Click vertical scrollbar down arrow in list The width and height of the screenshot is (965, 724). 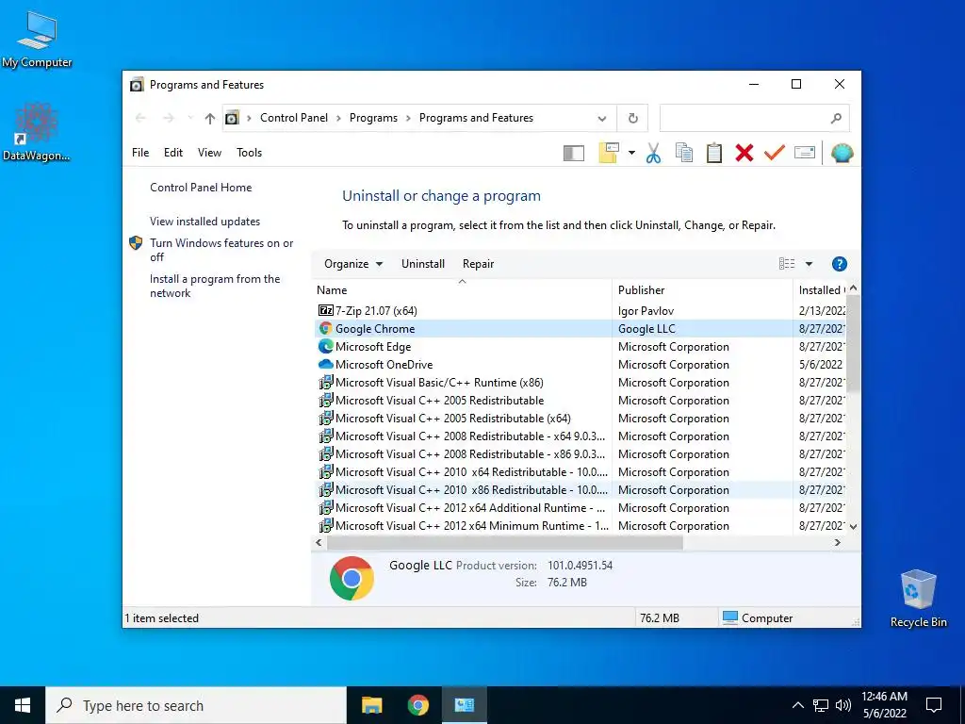coord(853,527)
